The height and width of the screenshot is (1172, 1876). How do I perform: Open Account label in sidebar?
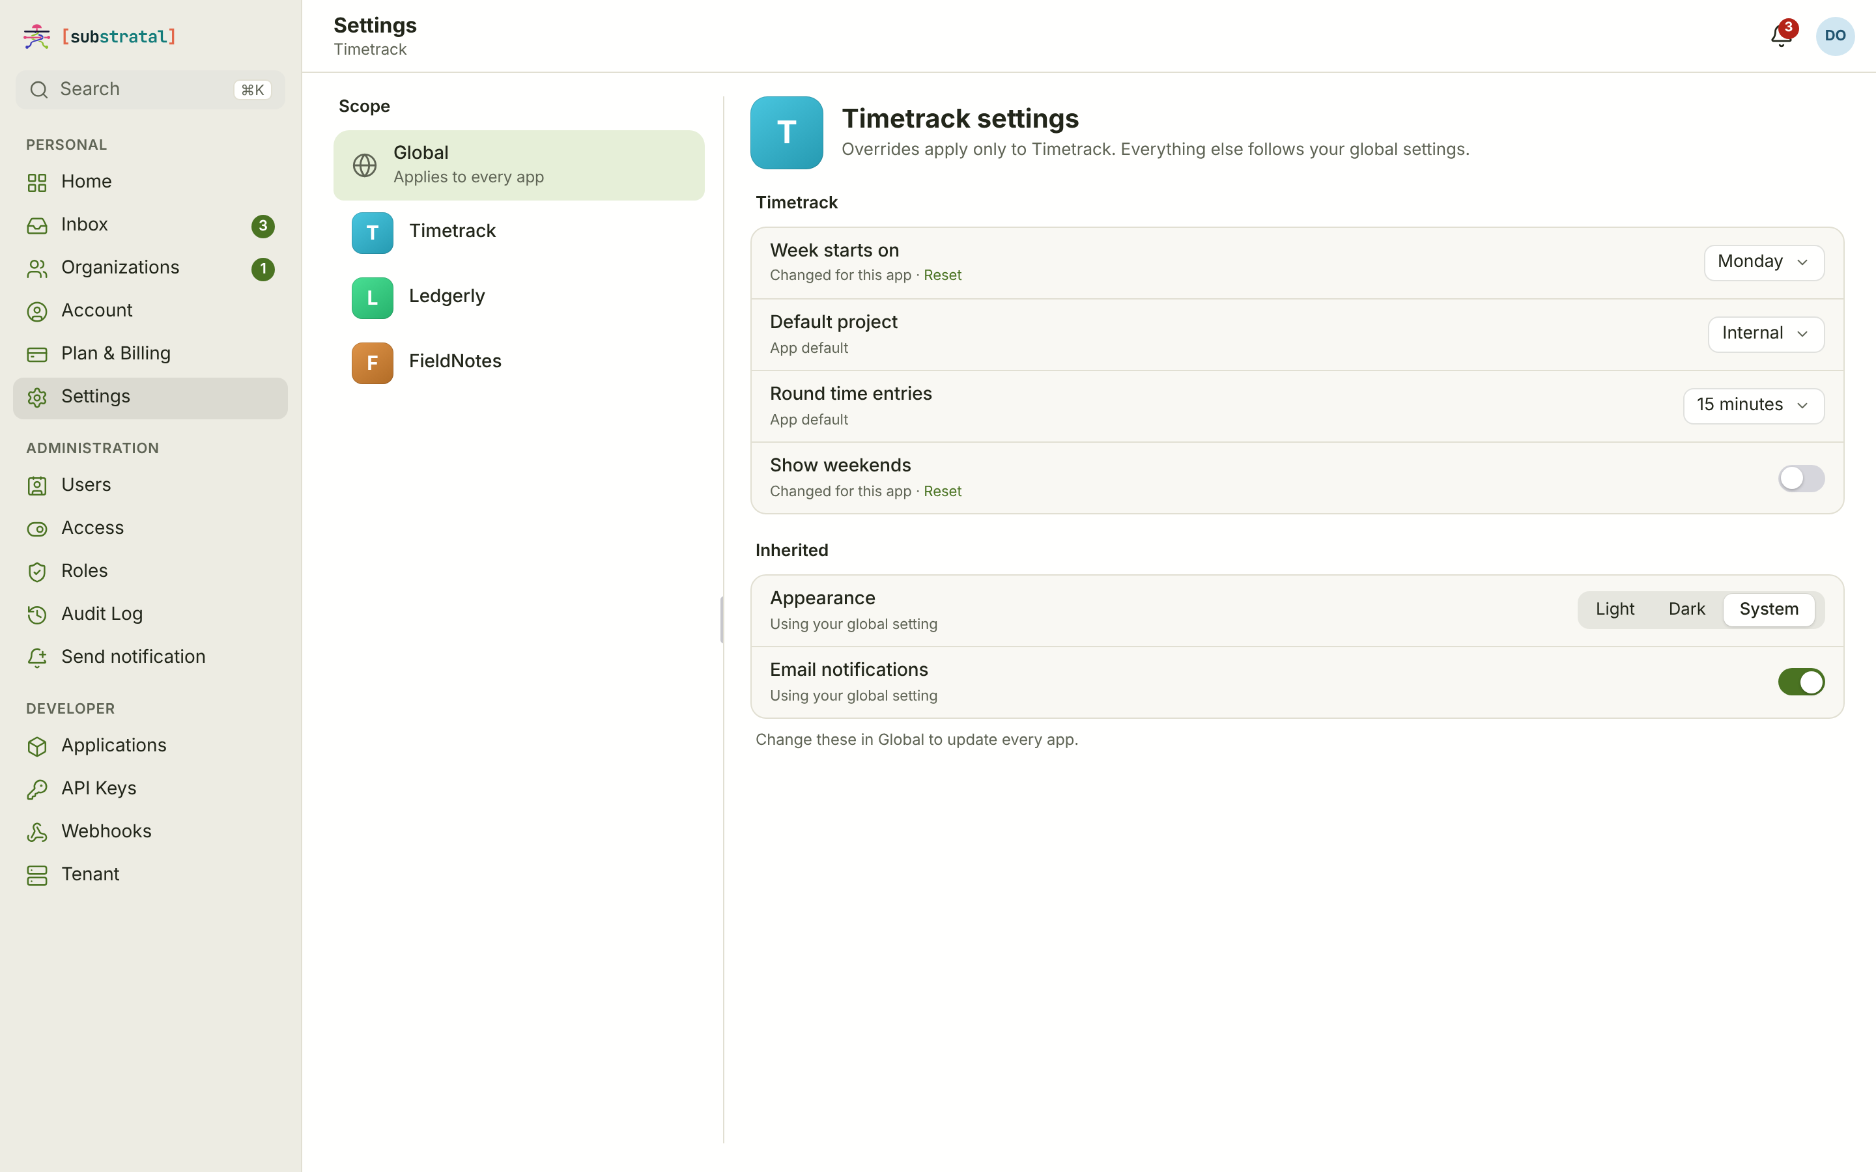click(97, 311)
